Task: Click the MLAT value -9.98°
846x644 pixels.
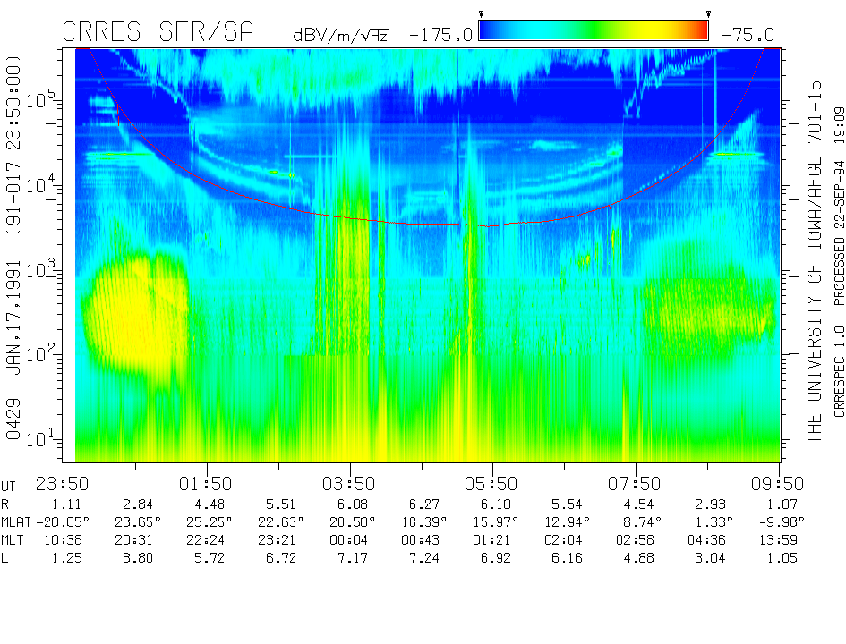Action: tap(782, 522)
